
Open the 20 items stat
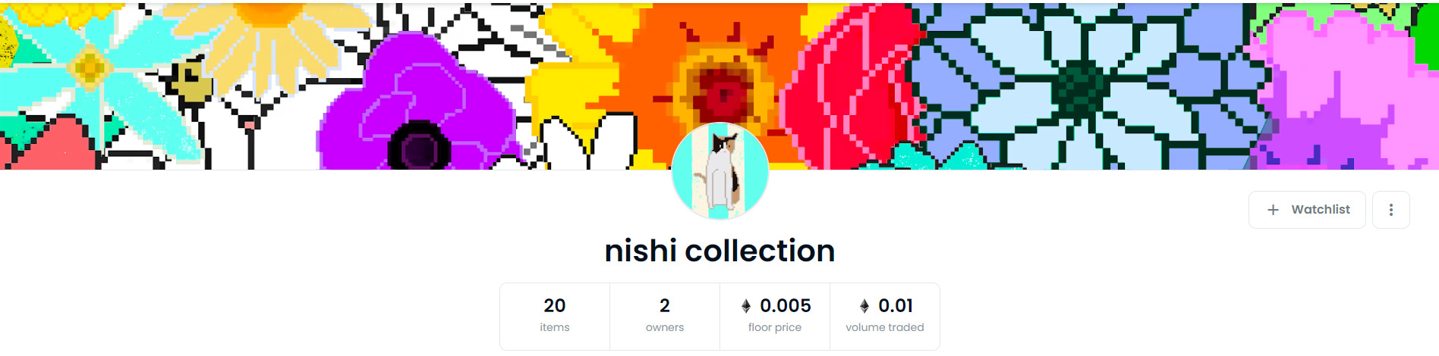click(x=555, y=317)
